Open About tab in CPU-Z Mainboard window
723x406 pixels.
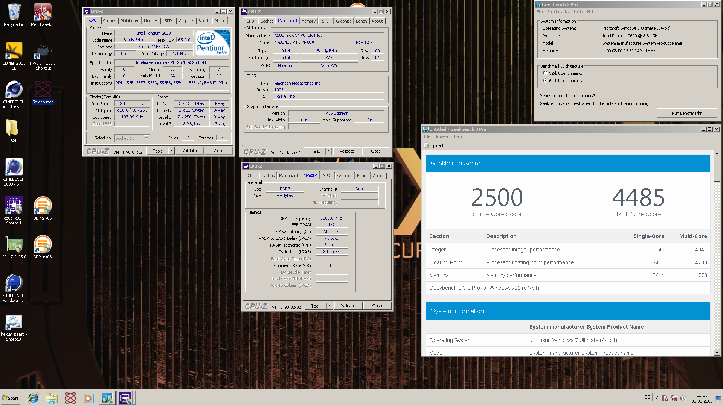click(x=377, y=21)
